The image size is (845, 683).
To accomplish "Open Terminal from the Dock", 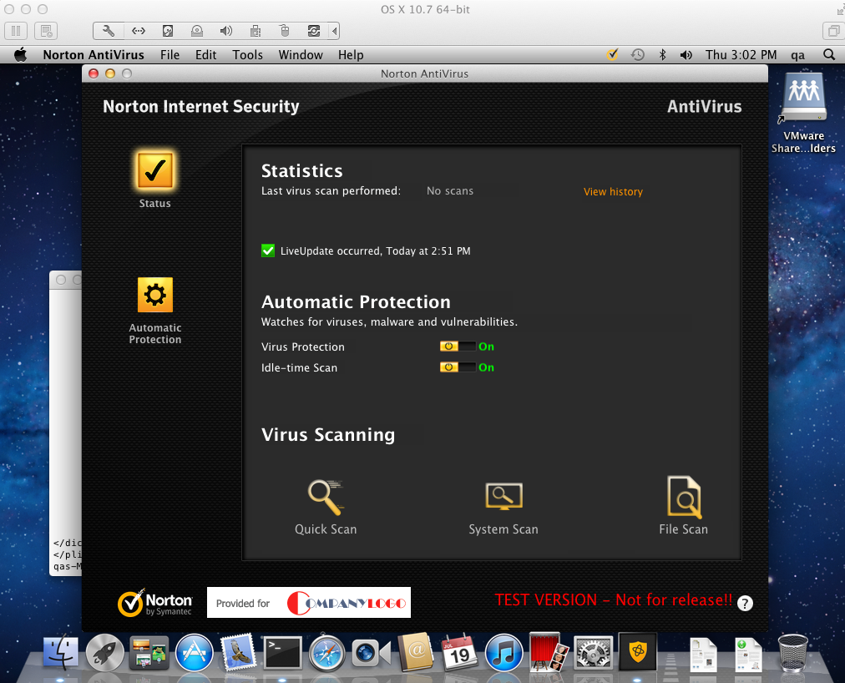I will click(282, 651).
